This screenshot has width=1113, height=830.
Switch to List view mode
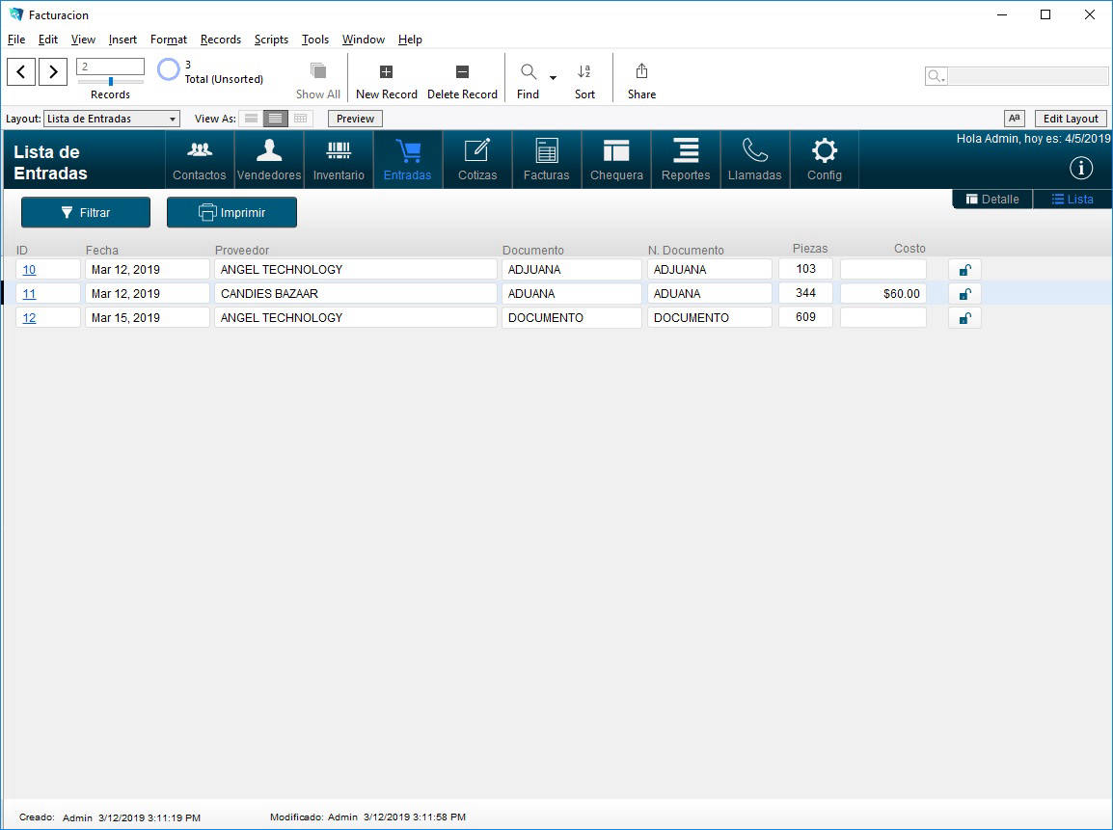[276, 119]
